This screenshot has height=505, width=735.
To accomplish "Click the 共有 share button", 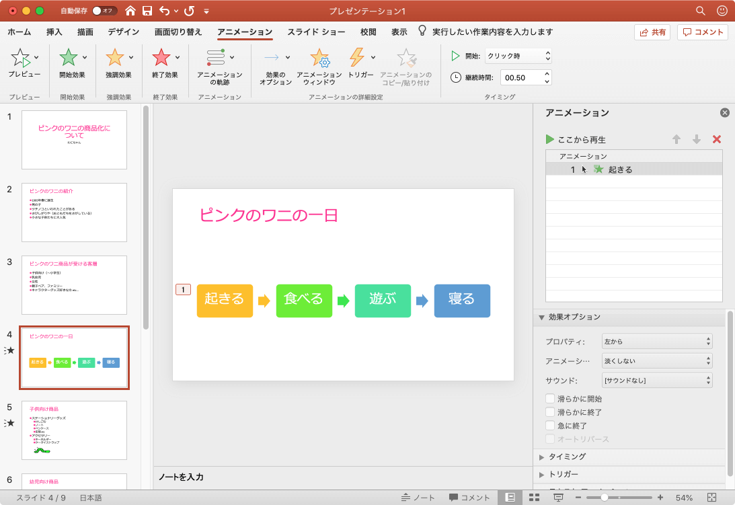I will click(652, 32).
